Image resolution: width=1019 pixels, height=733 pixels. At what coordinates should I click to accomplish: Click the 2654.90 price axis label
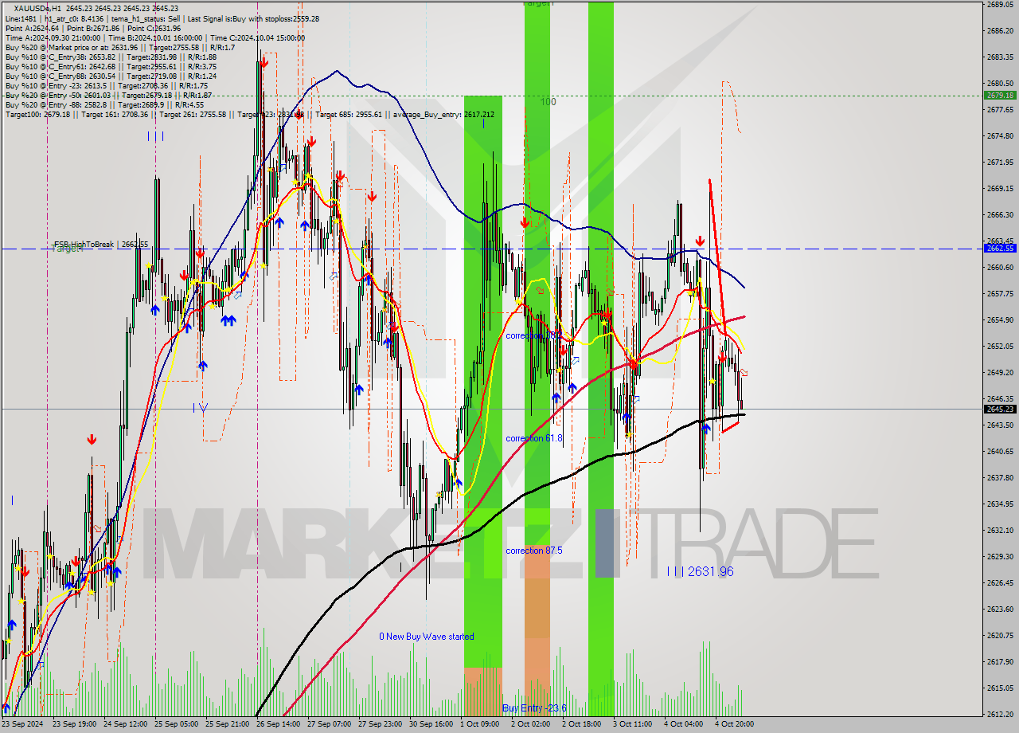(1000, 320)
